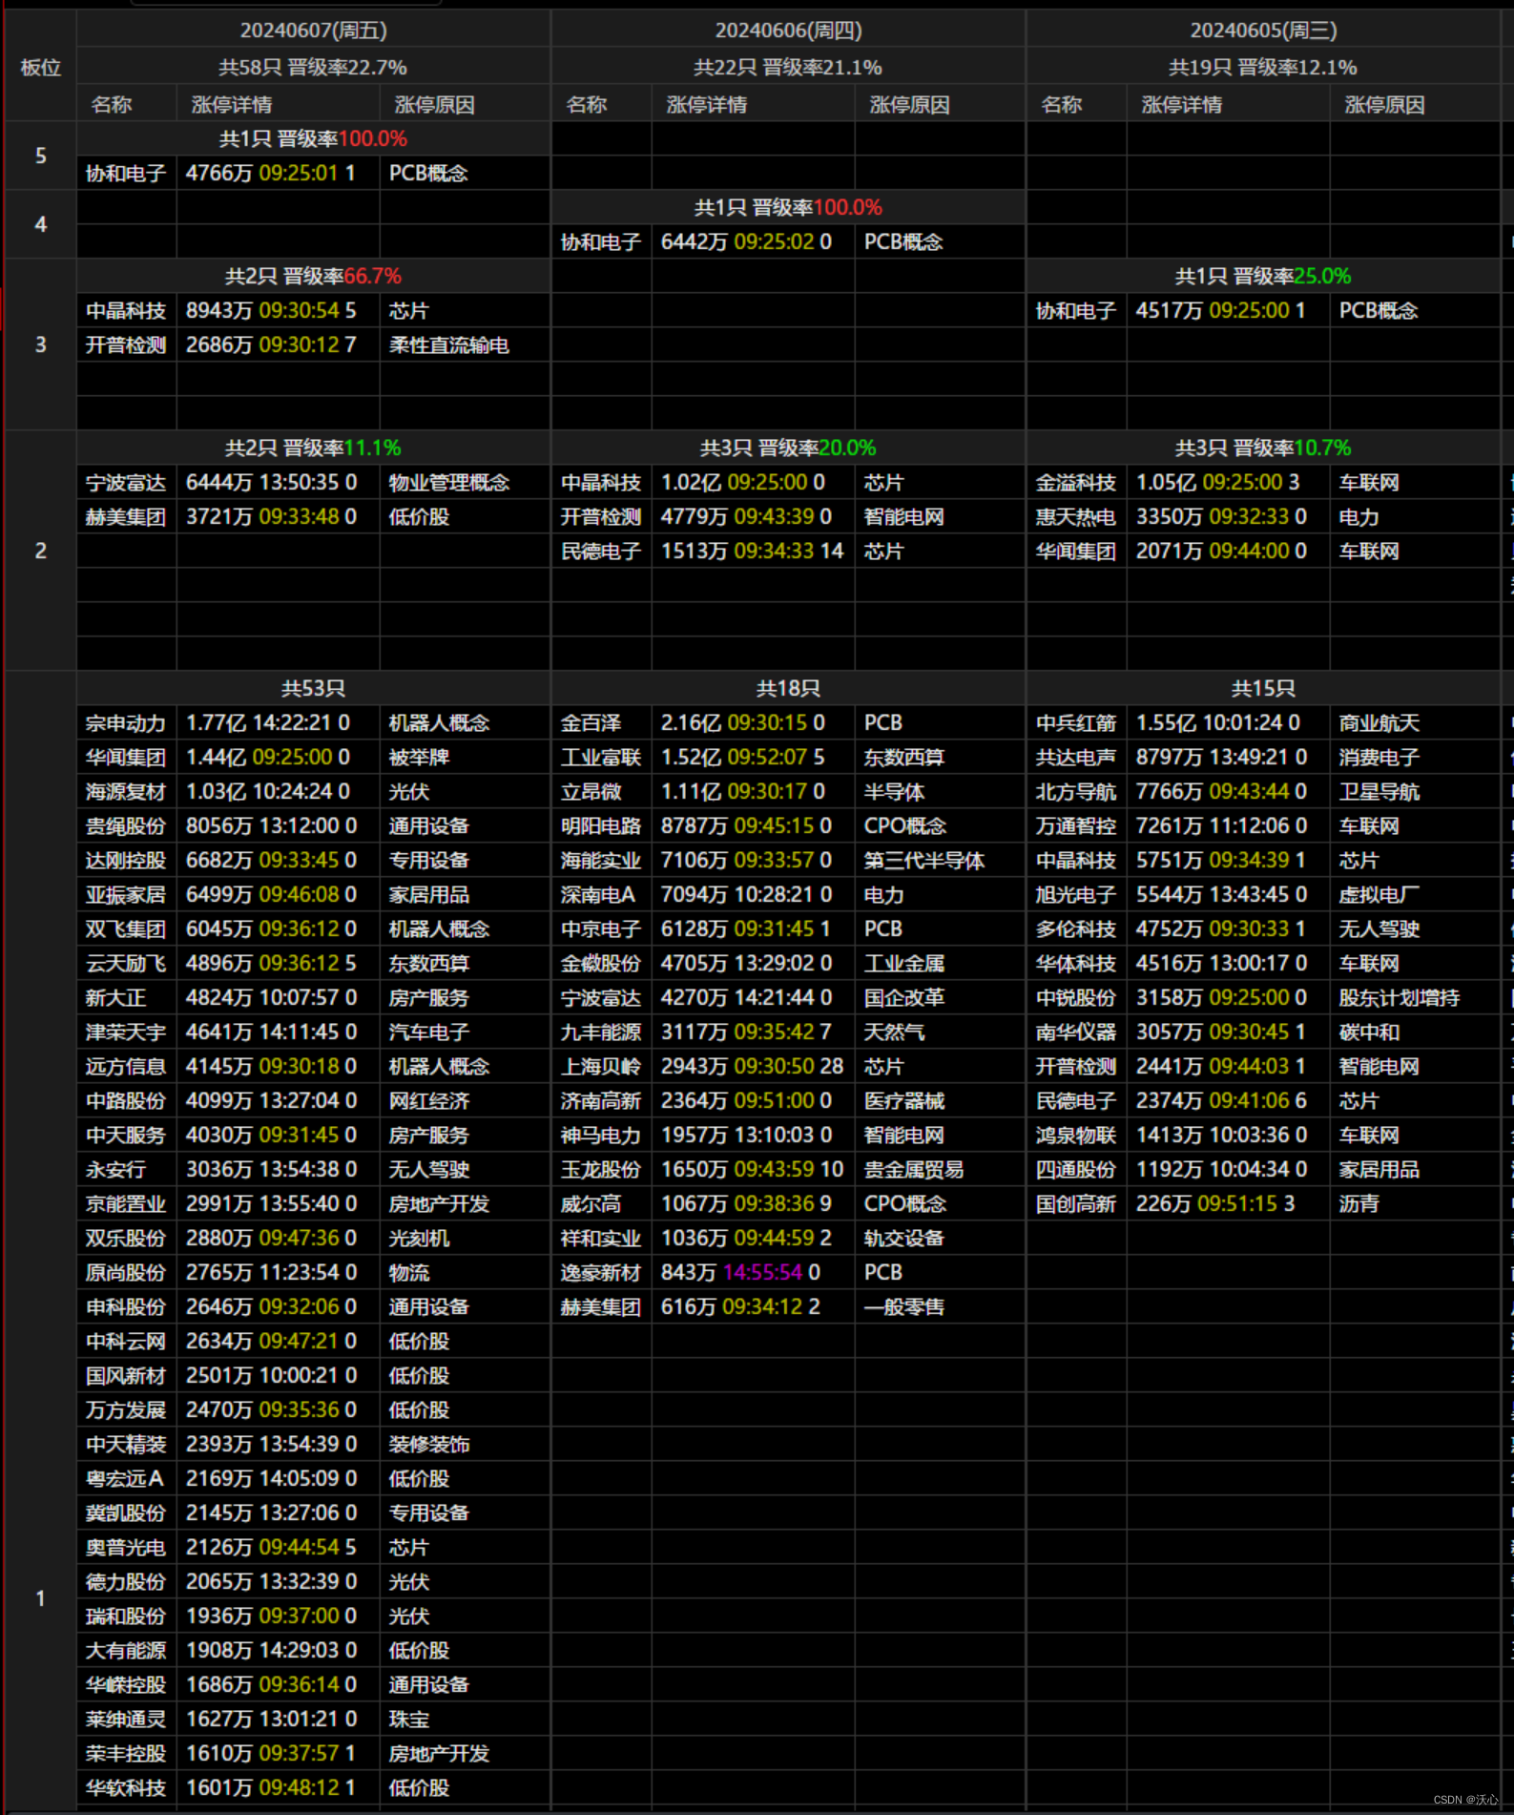This screenshot has width=1514, height=1815.
Task: Click the detail 843万 14:55:54 0
Action: pyautogui.click(x=740, y=1273)
